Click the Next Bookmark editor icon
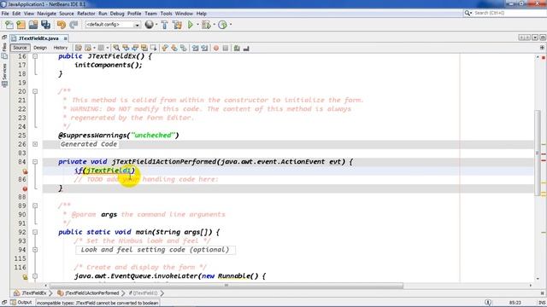Screen dimensions: 547x307 tap(174, 48)
